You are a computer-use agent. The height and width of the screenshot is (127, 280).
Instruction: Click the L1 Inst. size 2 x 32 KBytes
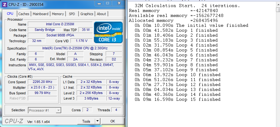pyautogui.click(x=91, y=88)
